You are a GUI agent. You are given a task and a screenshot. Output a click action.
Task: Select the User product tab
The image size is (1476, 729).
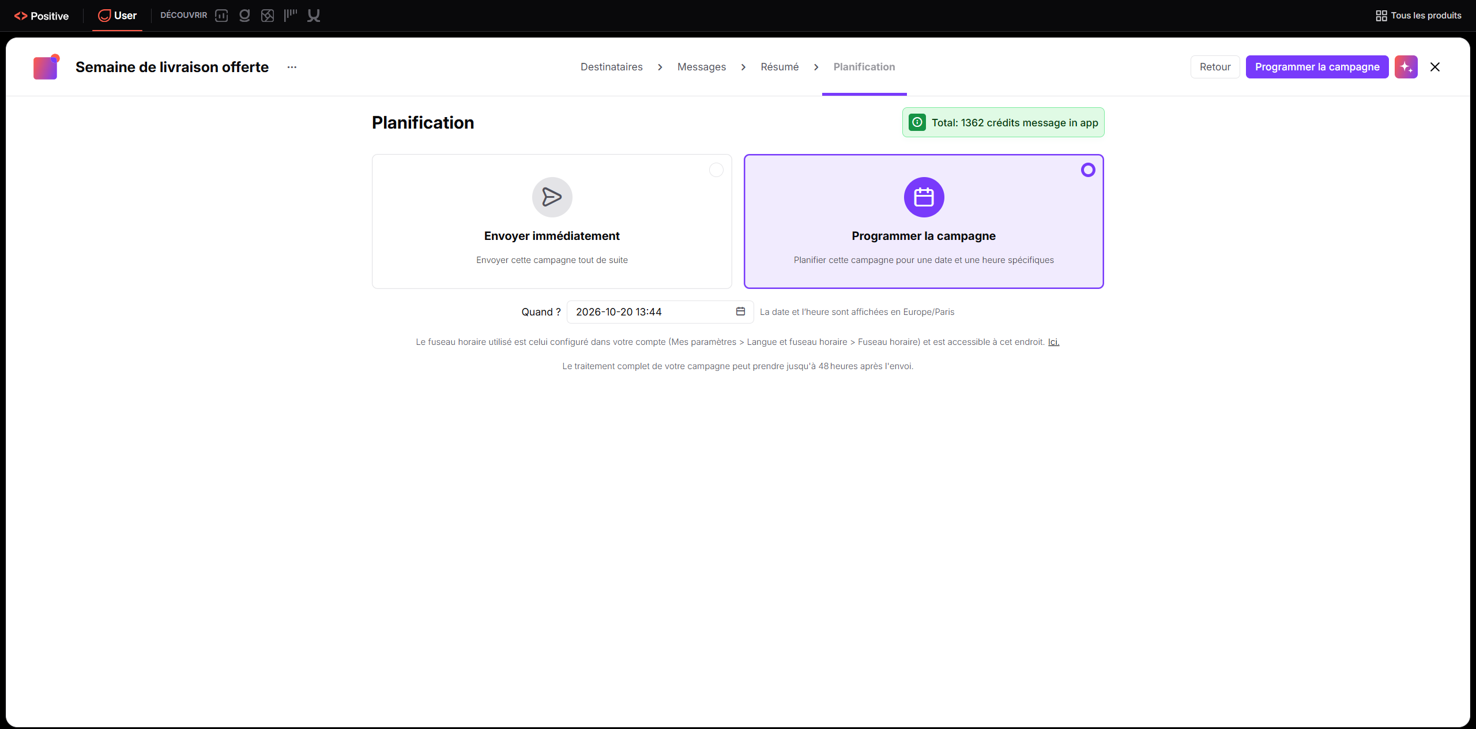(118, 16)
